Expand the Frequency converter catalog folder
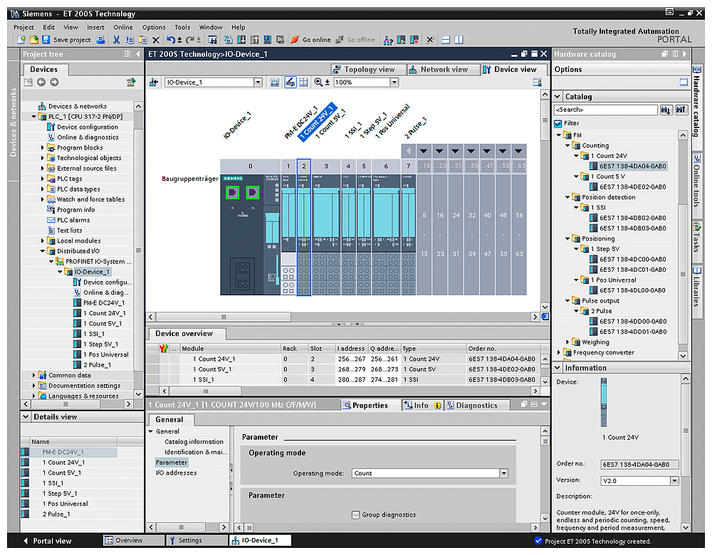Screen dimensions: 712x555 [x=559, y=352]
